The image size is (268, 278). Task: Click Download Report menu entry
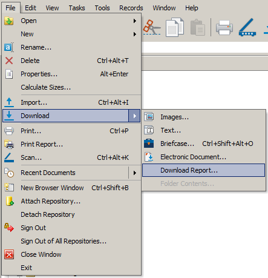tap(204, 170)
